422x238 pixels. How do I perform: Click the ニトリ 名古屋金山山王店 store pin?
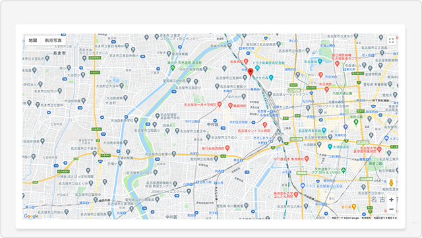[x=303, y=186]
